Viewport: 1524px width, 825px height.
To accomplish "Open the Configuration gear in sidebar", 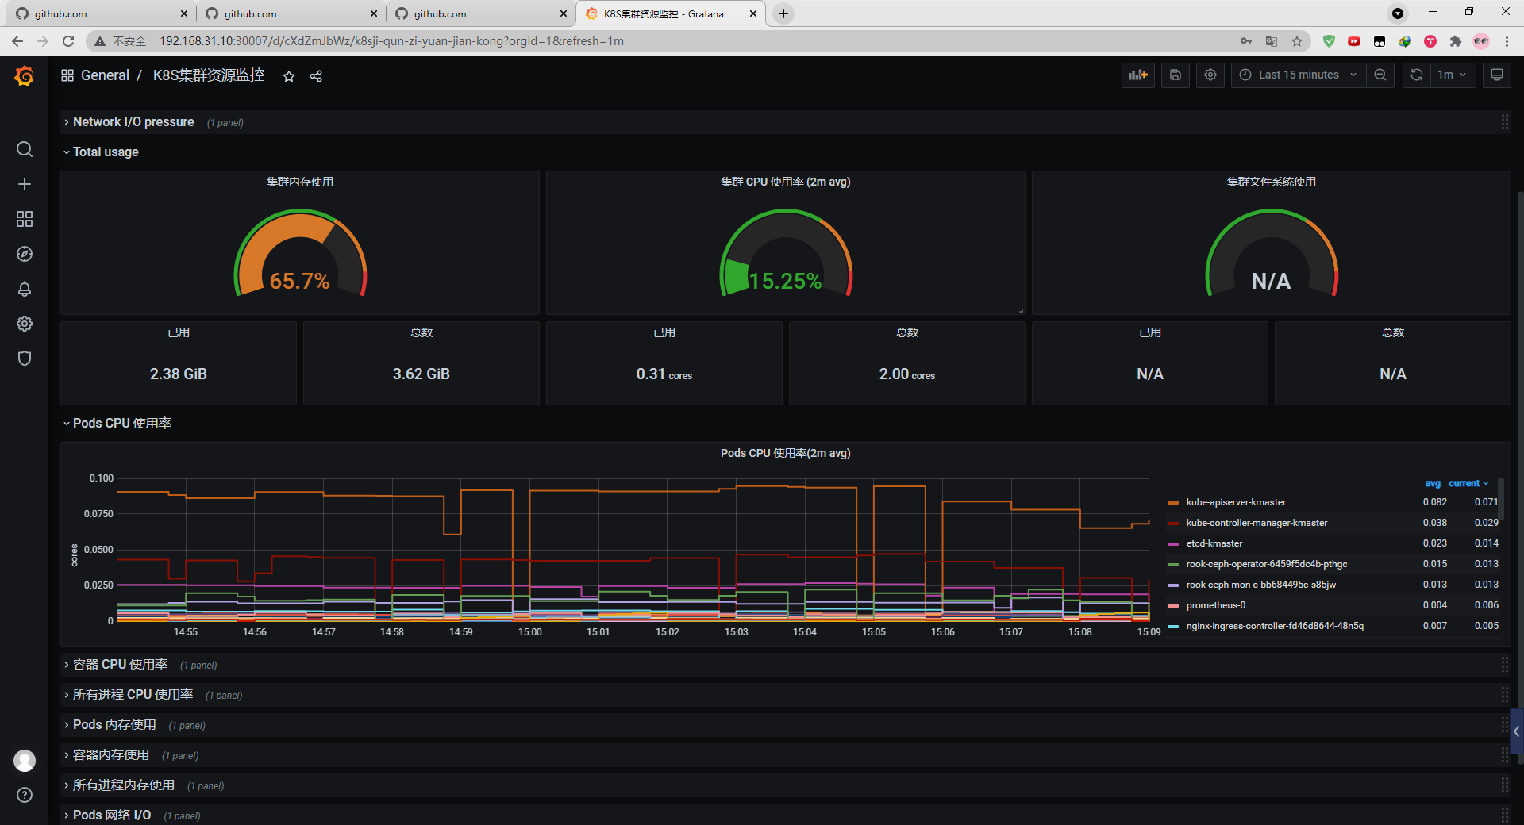I will (25, 324).
